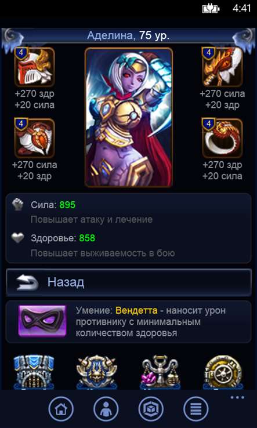Select the dragon ring equipment slot
Viewport: 257px width, 428px height.
pyautogui.click(x=222, y=138)
